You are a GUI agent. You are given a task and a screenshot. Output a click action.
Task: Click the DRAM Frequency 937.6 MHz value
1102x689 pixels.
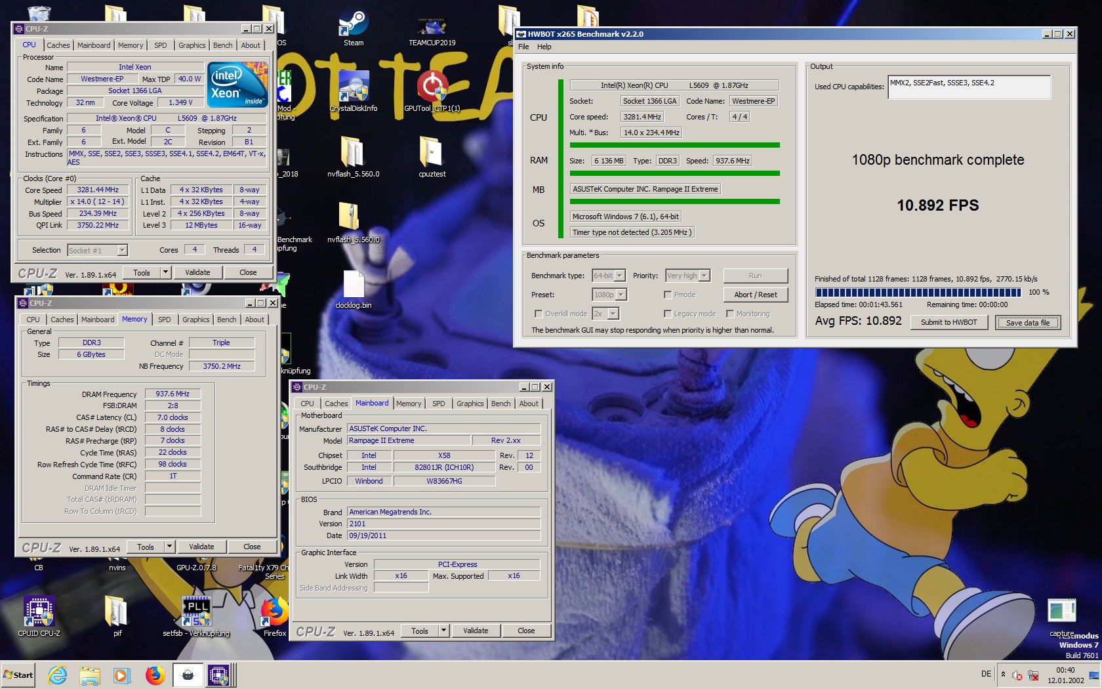(173, 394)
